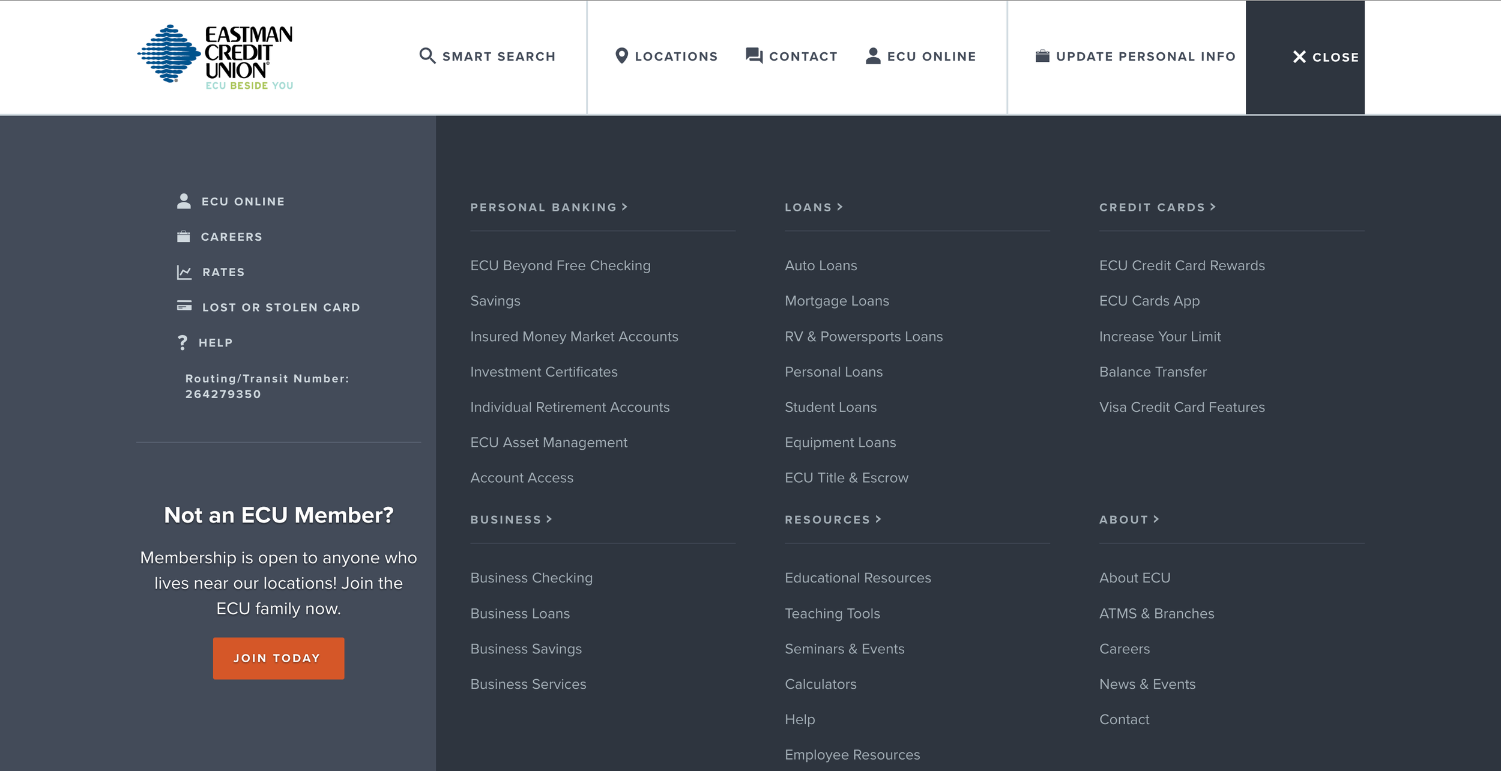Screen dimensions: 1501x771
Task: Open About ECU link
Action: point(1135,578)
